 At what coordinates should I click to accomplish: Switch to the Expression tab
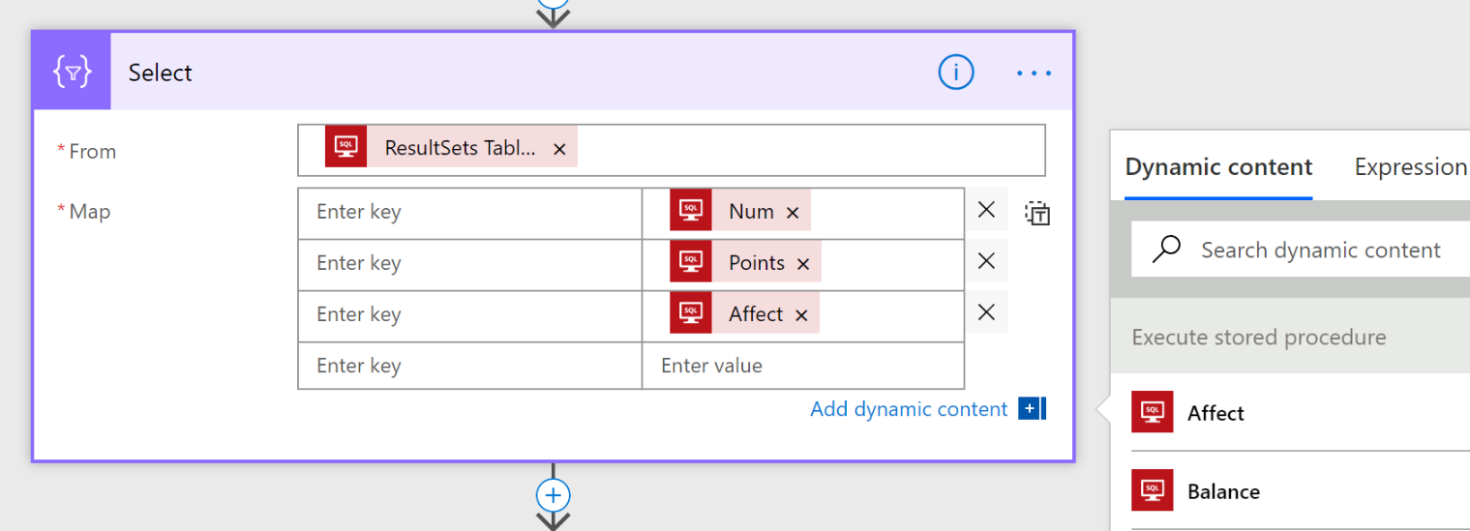click(1410, 167)
